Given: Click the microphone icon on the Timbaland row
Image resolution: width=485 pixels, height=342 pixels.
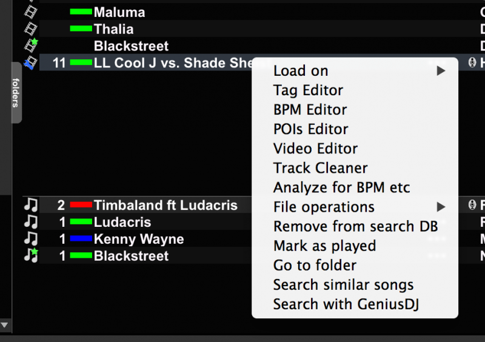Looking at the screenshot, I should pos(472,204).
